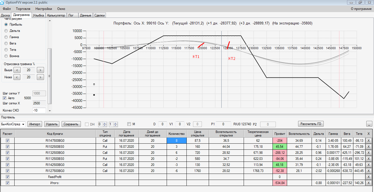Image resolution: width=374 pixels, height=192 pixels.
Task: Toggle Расчет checkbox for RI147500BG0
Action: pyautogui.click(x=7, y=140)
